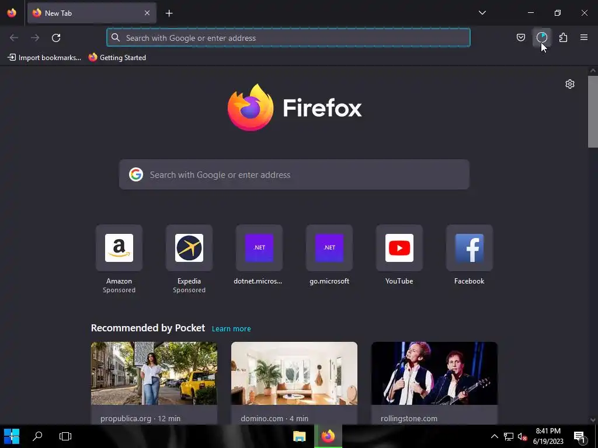Open the rollingstone.com article thumbnail
598x448 pixels.
434,373
